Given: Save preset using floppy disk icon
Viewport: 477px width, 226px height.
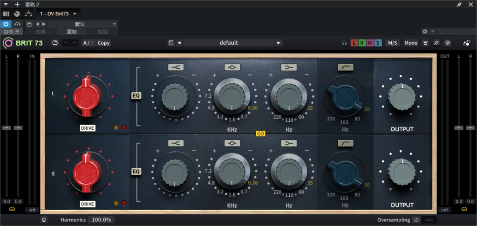Looking at the screenshot, I should tap(171, 43).
